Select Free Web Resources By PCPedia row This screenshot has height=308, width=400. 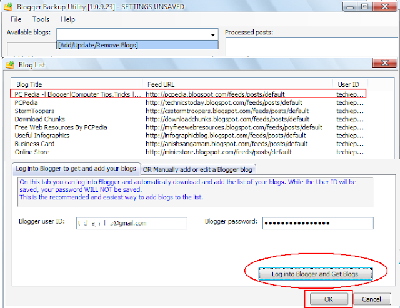[189, 127]
